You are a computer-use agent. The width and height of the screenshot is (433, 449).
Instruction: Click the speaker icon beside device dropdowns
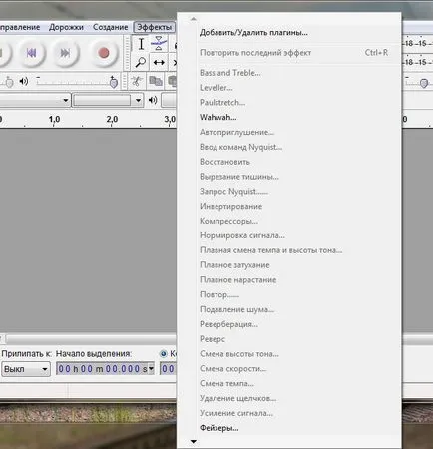pos(153,100)
